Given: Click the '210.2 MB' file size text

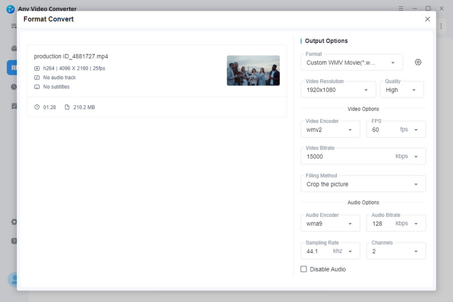Looking at the screenshot, I should (x=84, y=107).
